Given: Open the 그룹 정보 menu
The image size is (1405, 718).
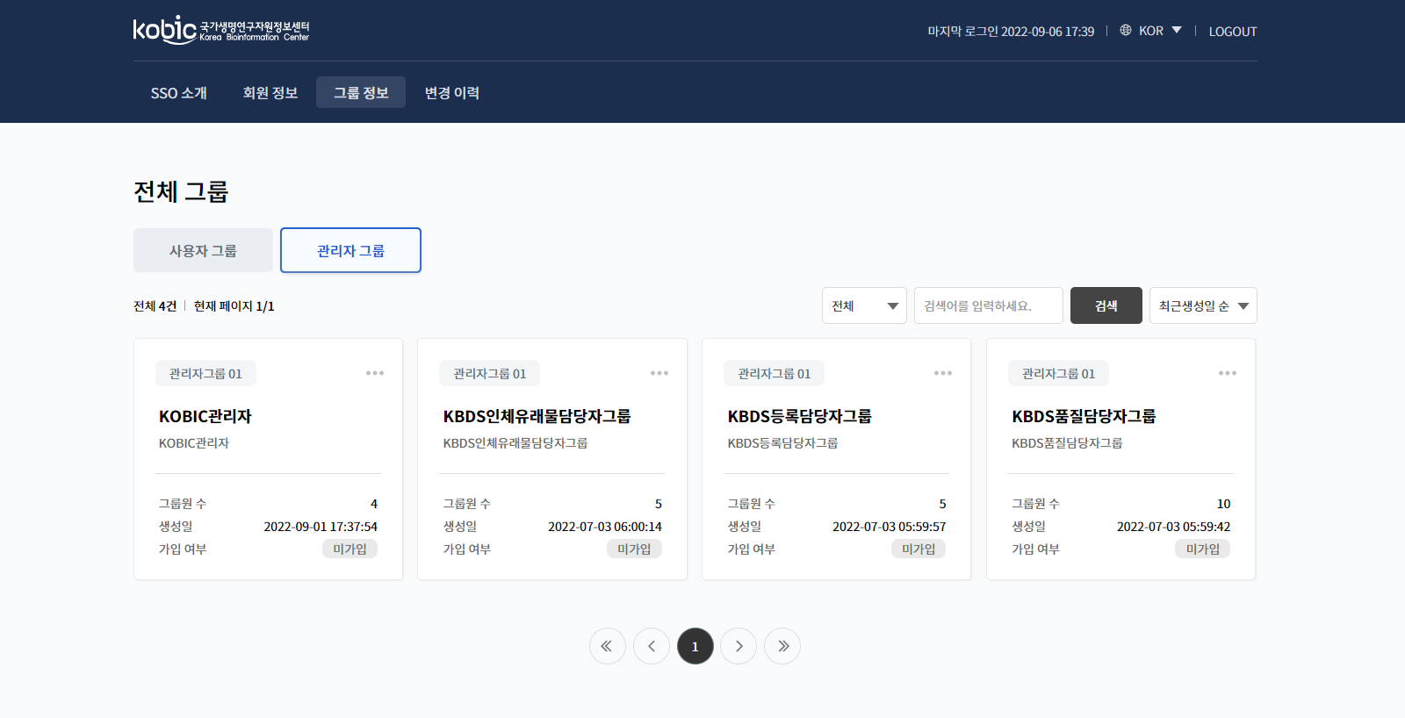Looking at the screenshot, I should 361,92.
